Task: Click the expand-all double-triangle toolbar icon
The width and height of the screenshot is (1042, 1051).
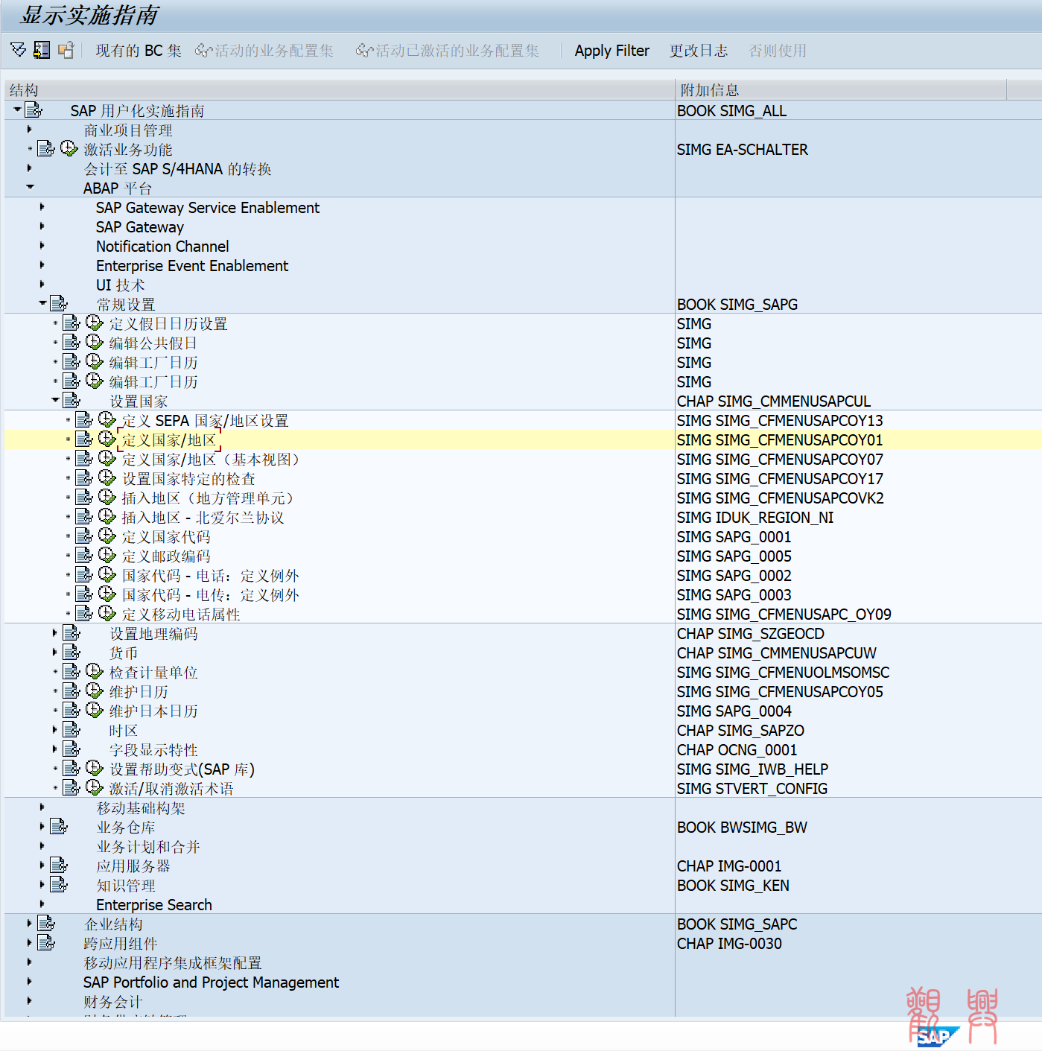Action: point(19,50)
